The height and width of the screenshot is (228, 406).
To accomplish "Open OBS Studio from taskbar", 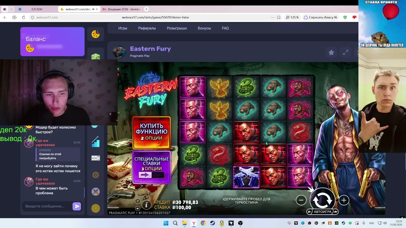I will click(x=240, y=223).
